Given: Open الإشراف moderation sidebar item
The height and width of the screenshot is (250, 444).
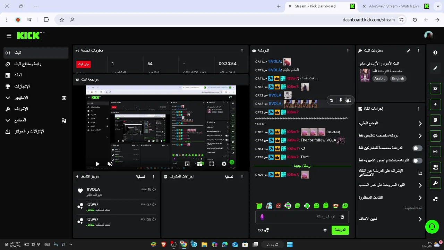Looking at the screenshot, I should (36, 109).
